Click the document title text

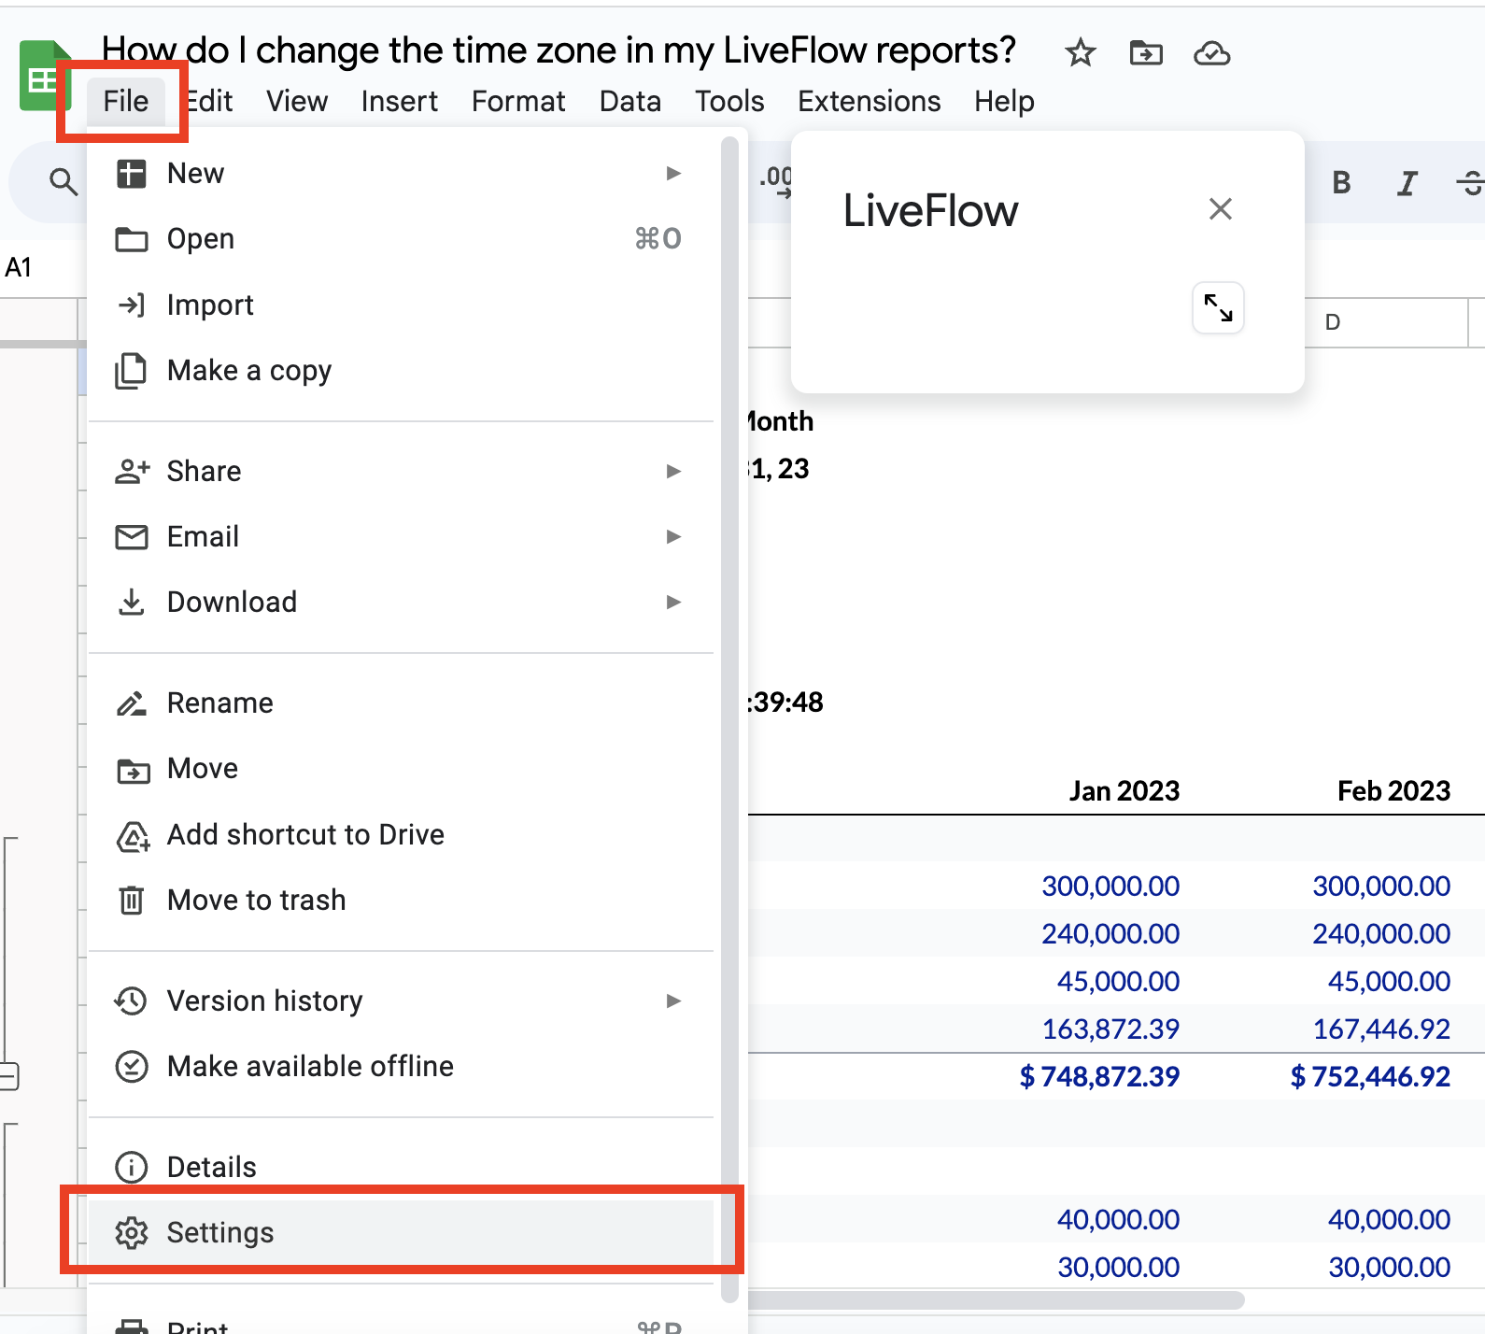coord(559,50)
